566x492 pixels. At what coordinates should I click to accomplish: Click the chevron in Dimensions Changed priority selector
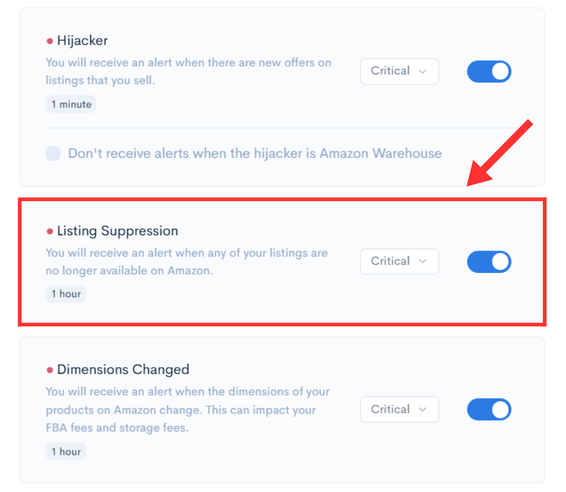coord(423,409)
